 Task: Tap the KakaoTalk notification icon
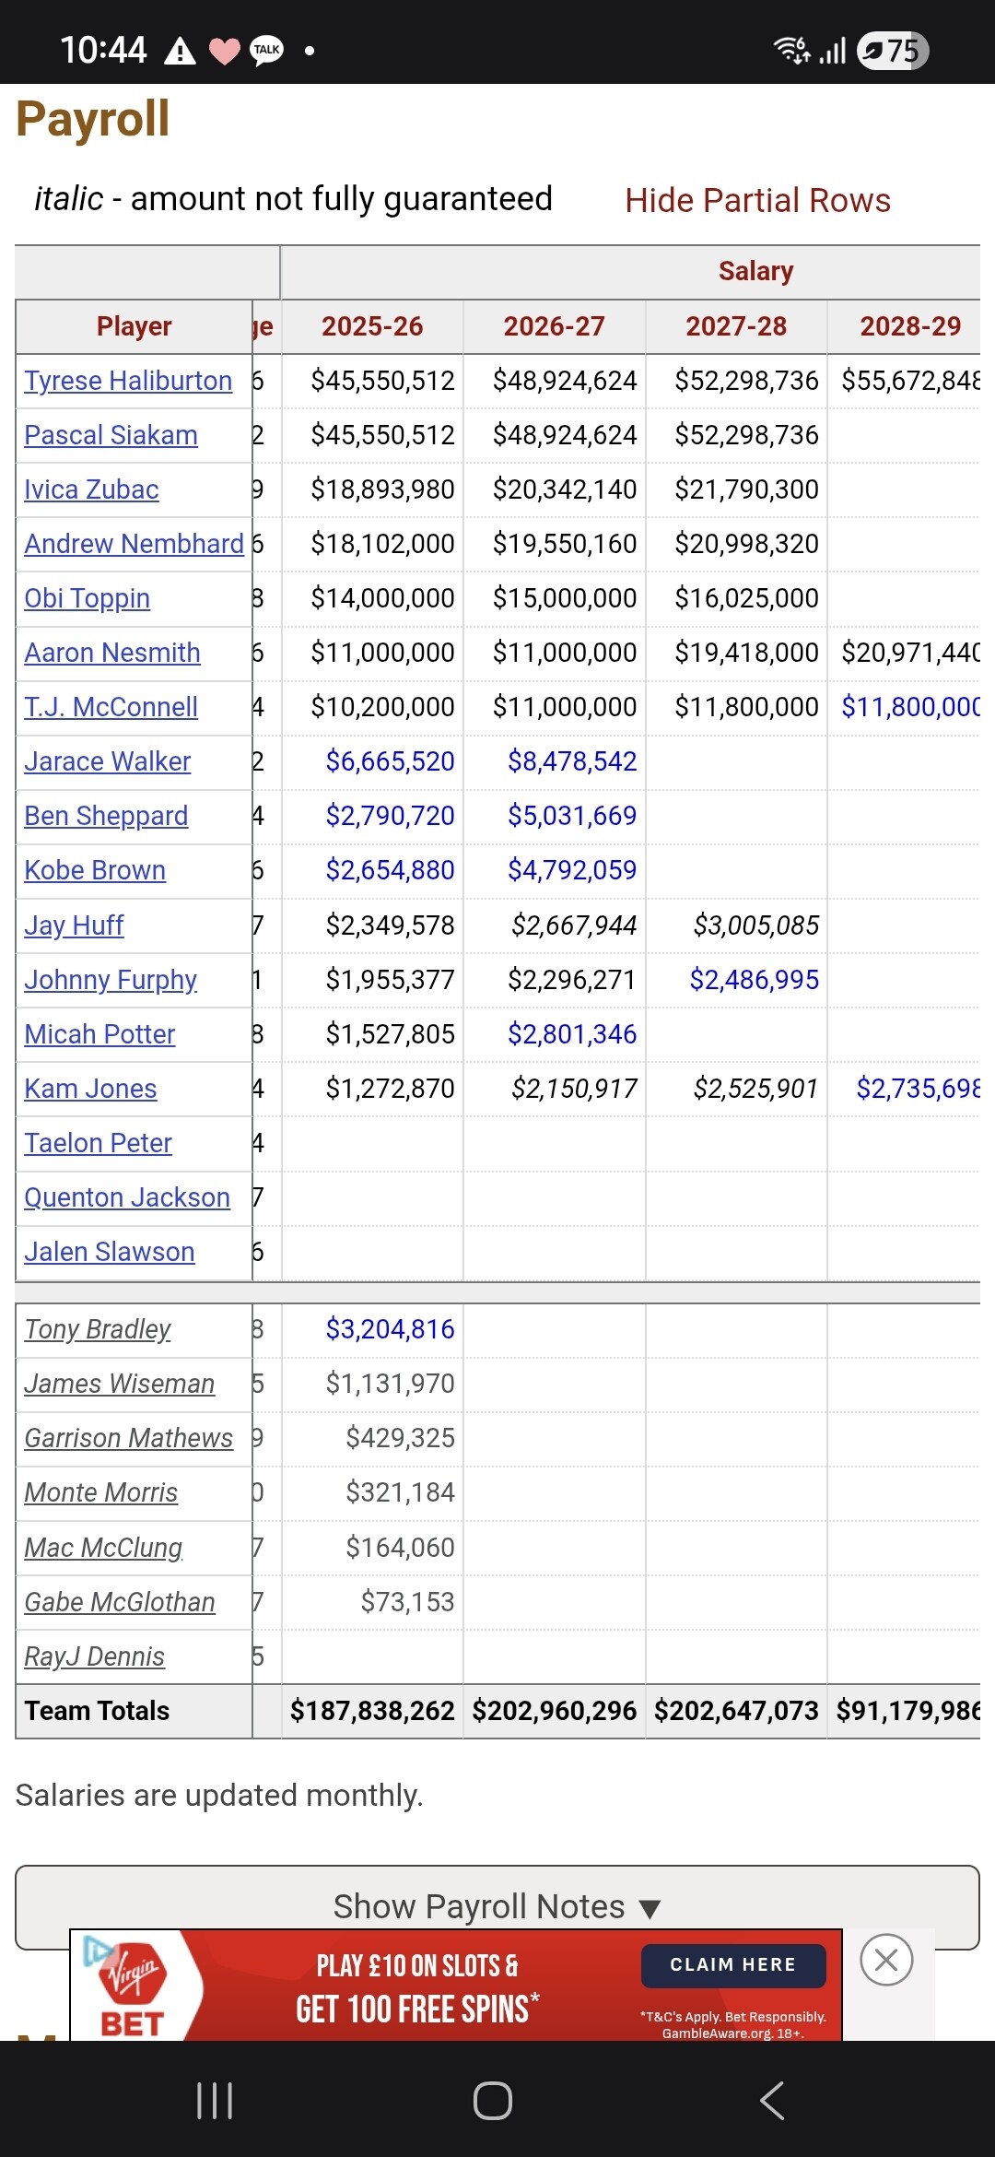267,50
